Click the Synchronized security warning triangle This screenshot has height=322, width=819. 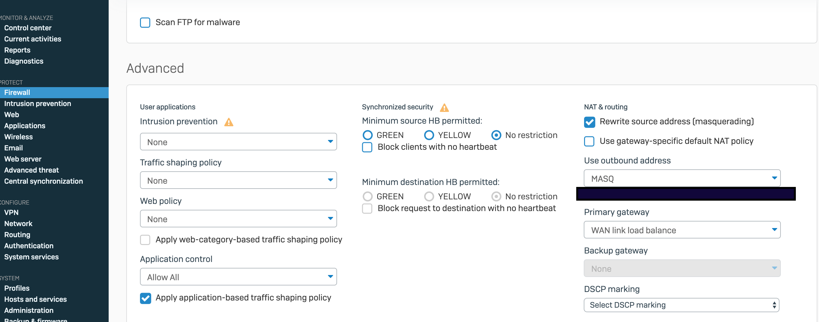pos(444,108)
